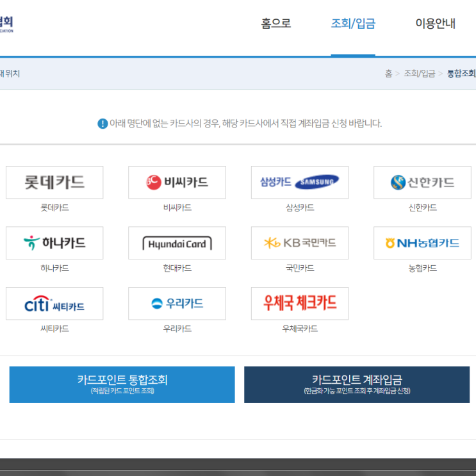The width and height of the screenshot is (476, 476).
Task: Click the association logo at top left
Action: 6,24
